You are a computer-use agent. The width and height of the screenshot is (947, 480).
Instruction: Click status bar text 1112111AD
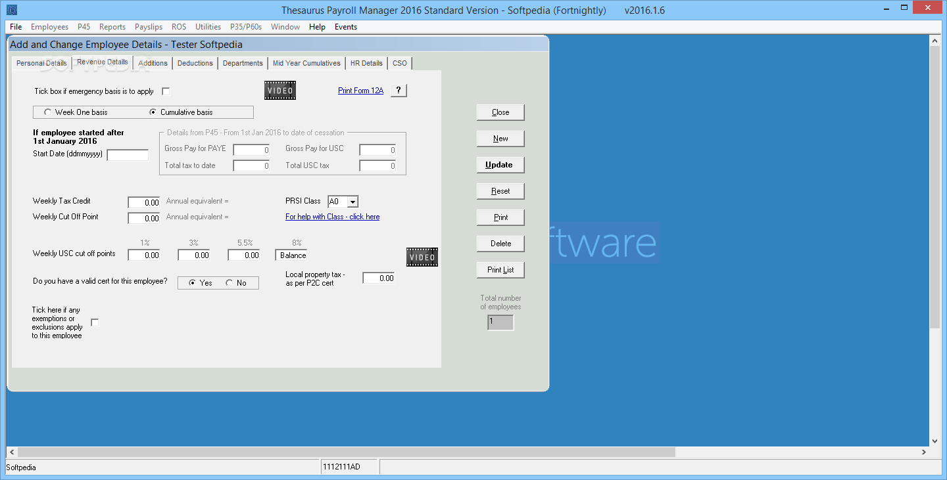[341, 467]
